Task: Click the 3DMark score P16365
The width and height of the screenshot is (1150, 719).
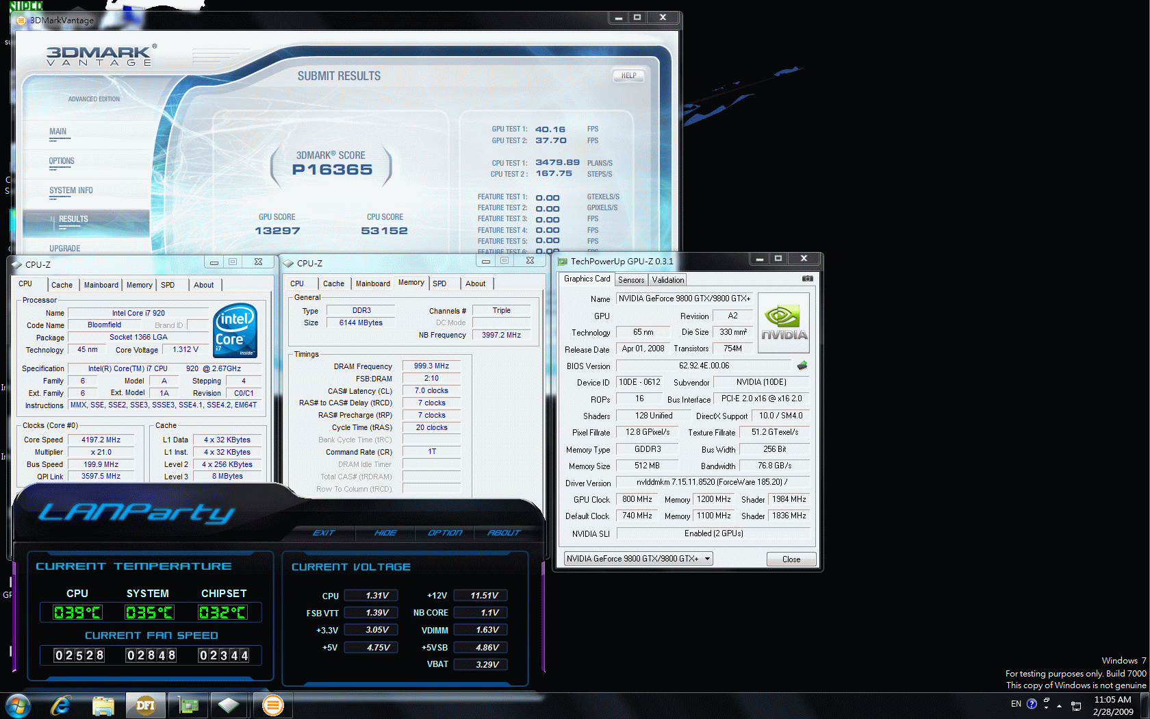Action: coord(332,170)
